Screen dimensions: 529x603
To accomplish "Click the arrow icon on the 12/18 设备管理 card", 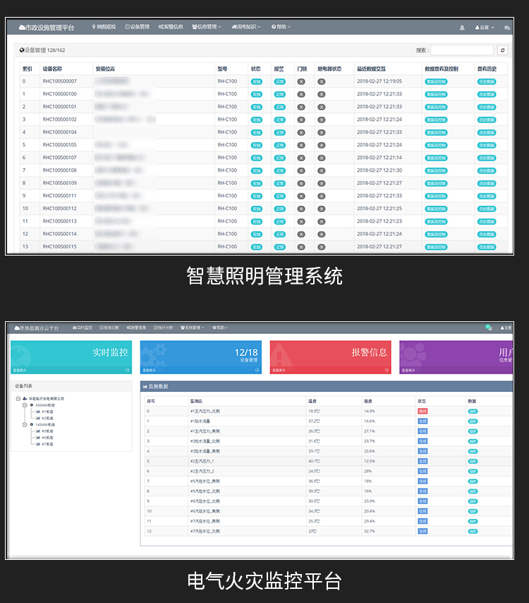I will point(257,370).
